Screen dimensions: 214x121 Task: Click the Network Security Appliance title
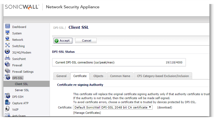point(73,7)
